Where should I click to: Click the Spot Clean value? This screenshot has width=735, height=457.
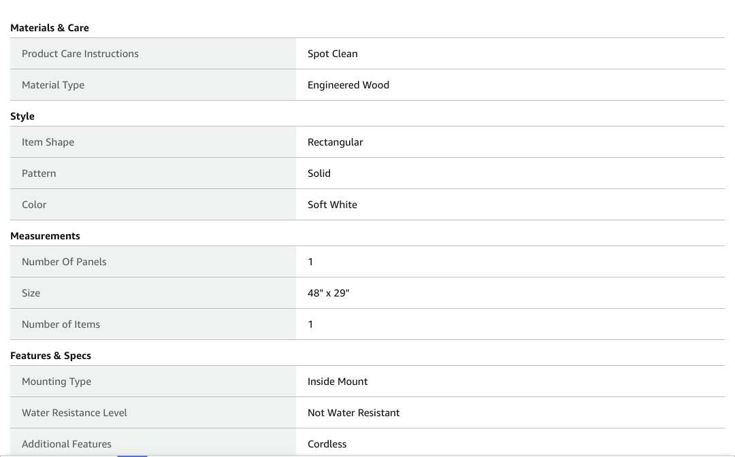pyautogui.click(x=332, y=54)
